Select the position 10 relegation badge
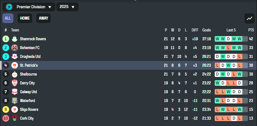257x126 pixels. coord(6,118)
